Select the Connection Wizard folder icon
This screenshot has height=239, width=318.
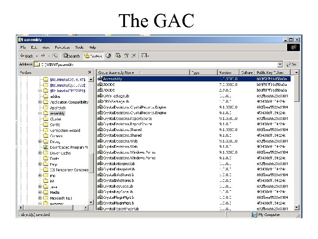(x=46, y=130)
